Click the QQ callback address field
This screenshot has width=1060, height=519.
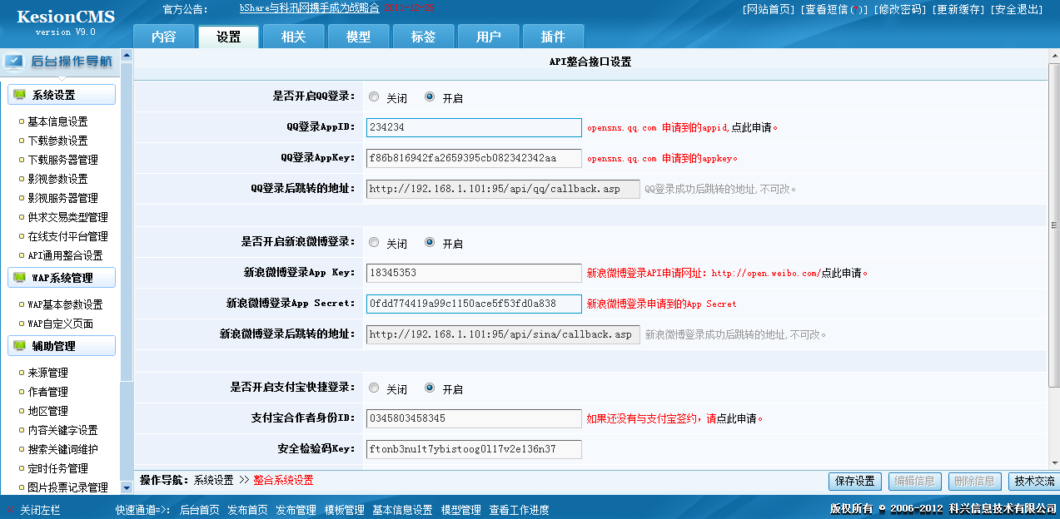(503, 189)
